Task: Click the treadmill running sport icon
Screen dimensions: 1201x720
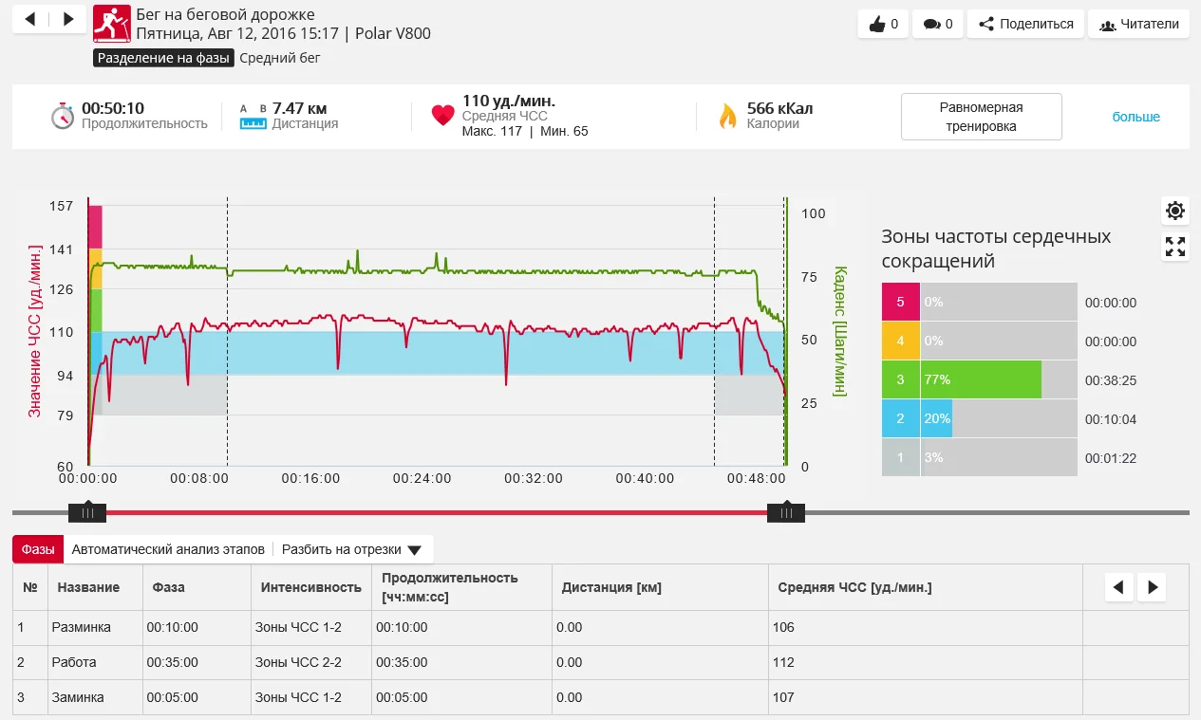Action: pos(111,25)
